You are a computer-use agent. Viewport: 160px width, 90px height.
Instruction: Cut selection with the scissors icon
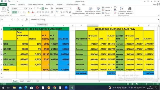8,7
